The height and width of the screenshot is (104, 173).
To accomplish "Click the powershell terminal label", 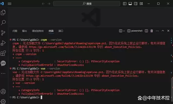I will 137,31.
